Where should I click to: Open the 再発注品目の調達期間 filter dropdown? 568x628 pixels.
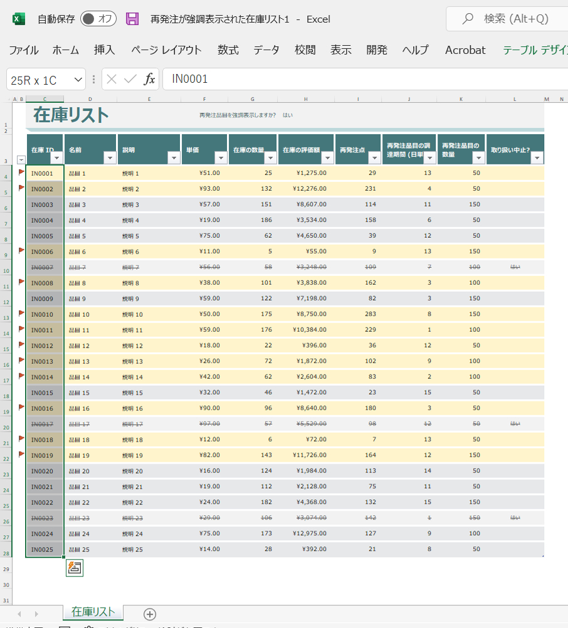(x=429, y=158)
